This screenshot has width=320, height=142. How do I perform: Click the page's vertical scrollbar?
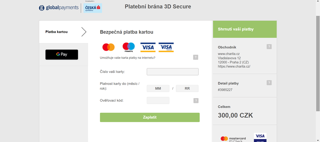[x=318, y=67]
